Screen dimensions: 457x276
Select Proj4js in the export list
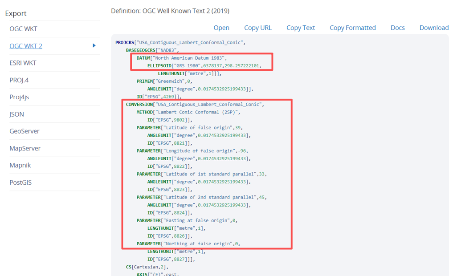(19, 97)
